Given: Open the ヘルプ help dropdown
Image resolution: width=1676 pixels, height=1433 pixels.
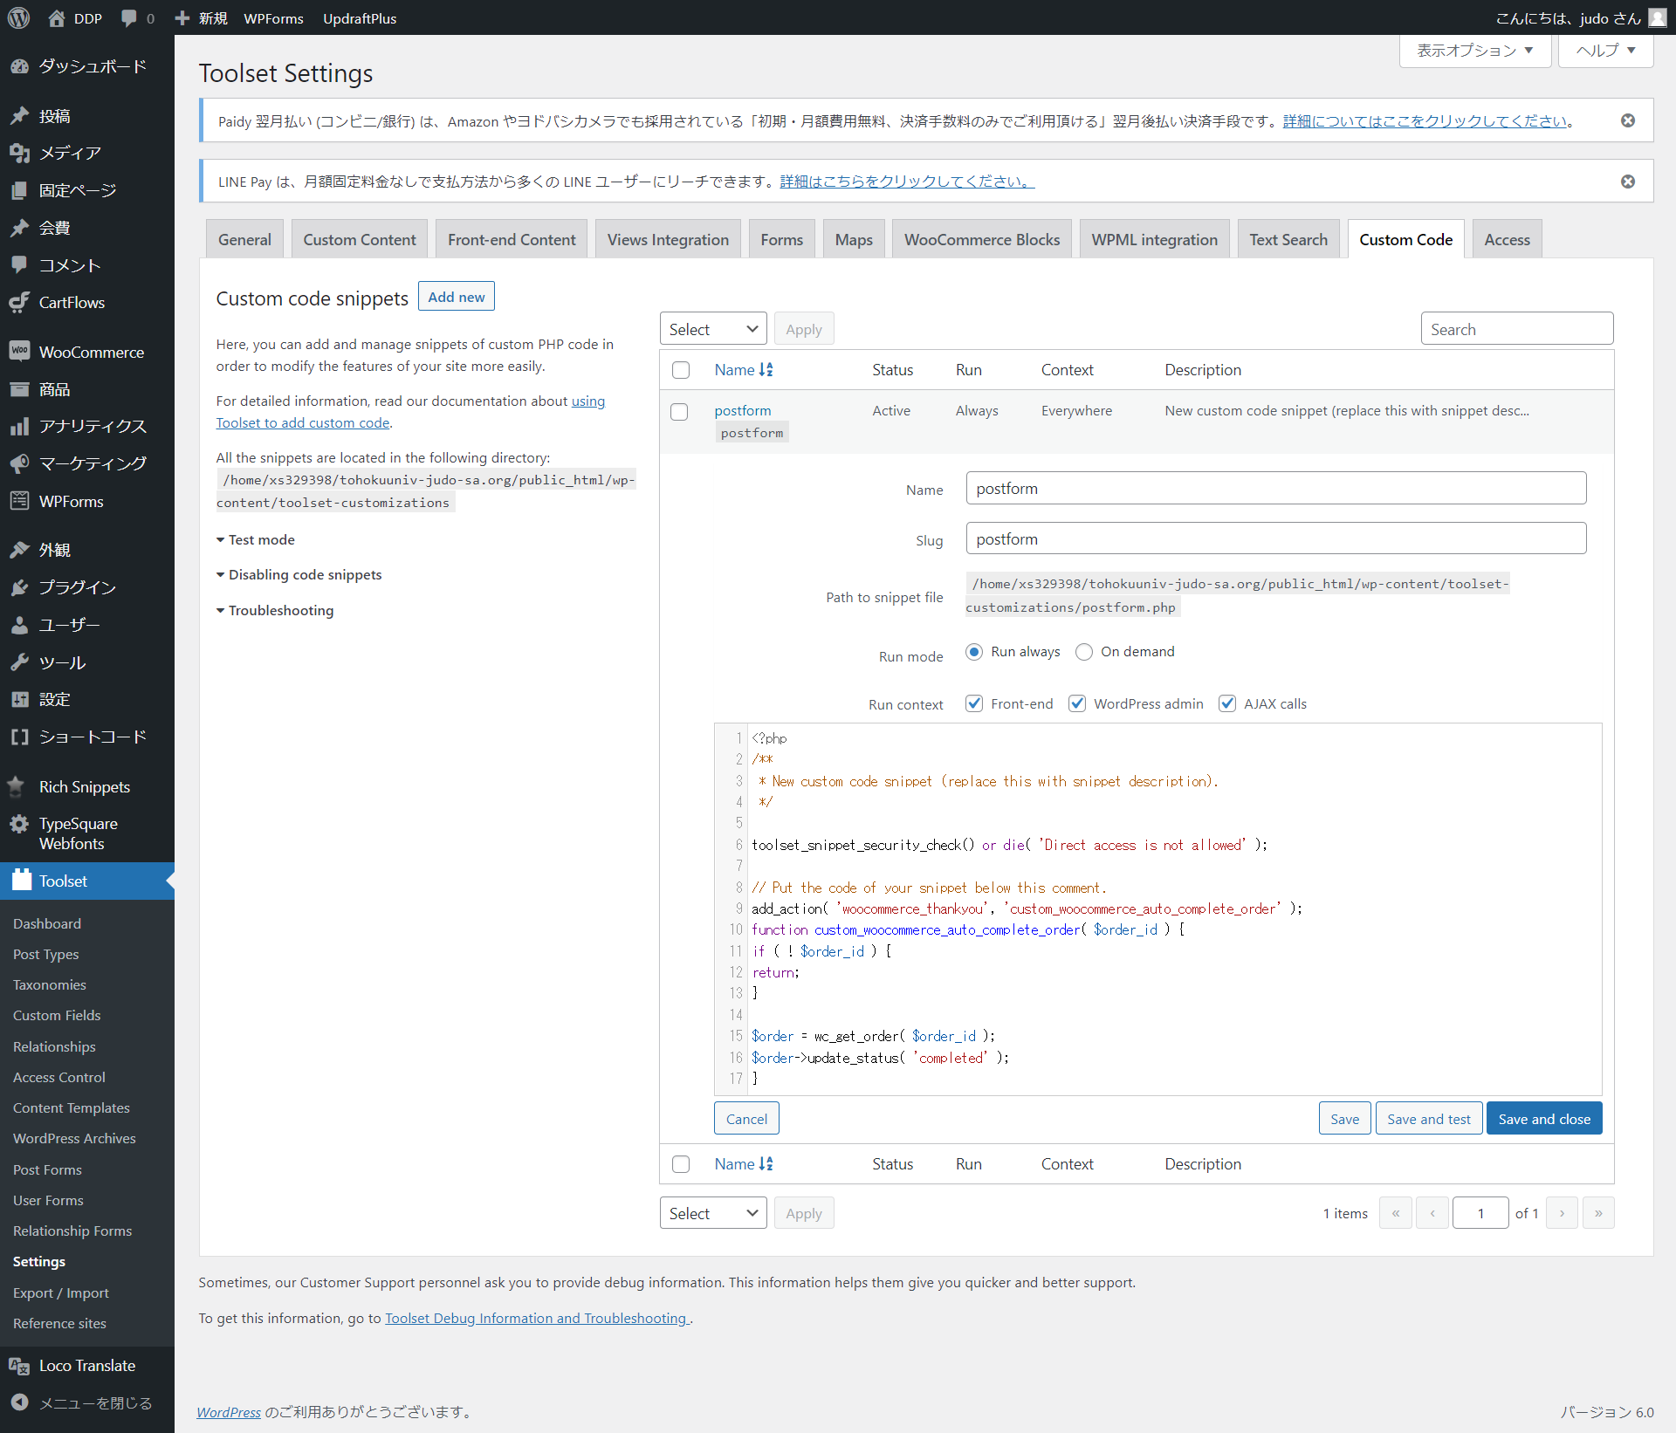Looking at the screenshot, I should coord(1606,51).
